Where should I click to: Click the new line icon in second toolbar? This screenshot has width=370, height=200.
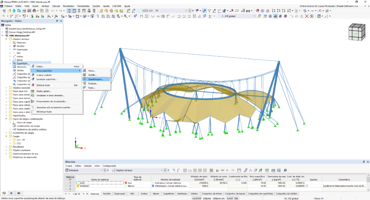(11, 16)
